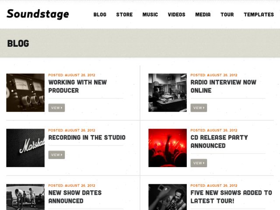This screenshot has width=280, height=210.
Task: View the Working With New Producer post
Action: 56,108
